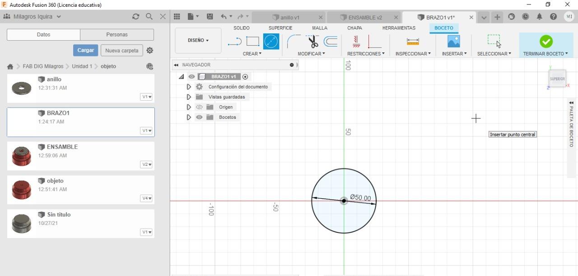Expand Origen node
This screenshot has height=276, width=578.
click(x=189, y=107)
